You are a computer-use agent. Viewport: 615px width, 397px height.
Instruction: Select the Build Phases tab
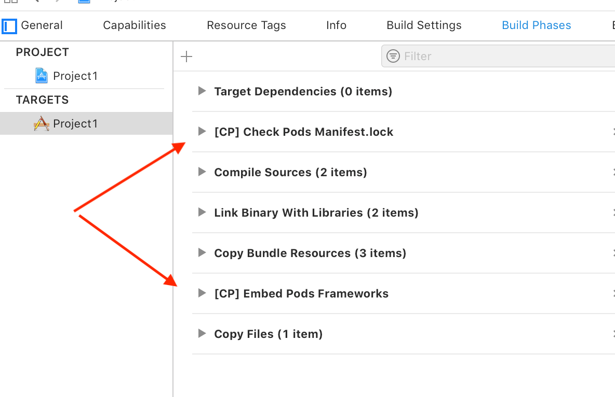(536, 25)
